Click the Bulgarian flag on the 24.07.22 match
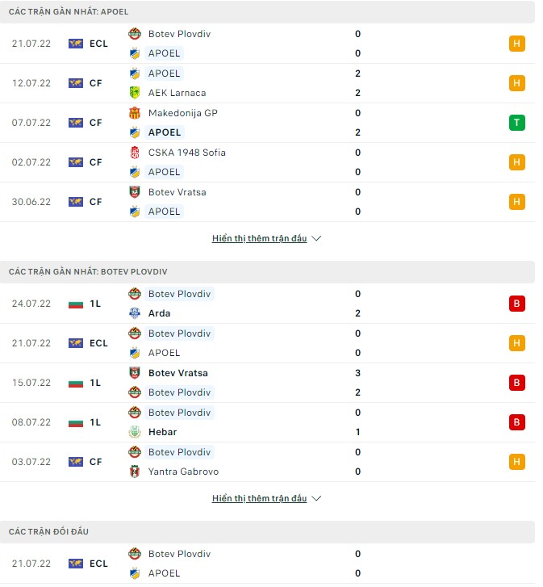543x587 pixels. point(76,304)
